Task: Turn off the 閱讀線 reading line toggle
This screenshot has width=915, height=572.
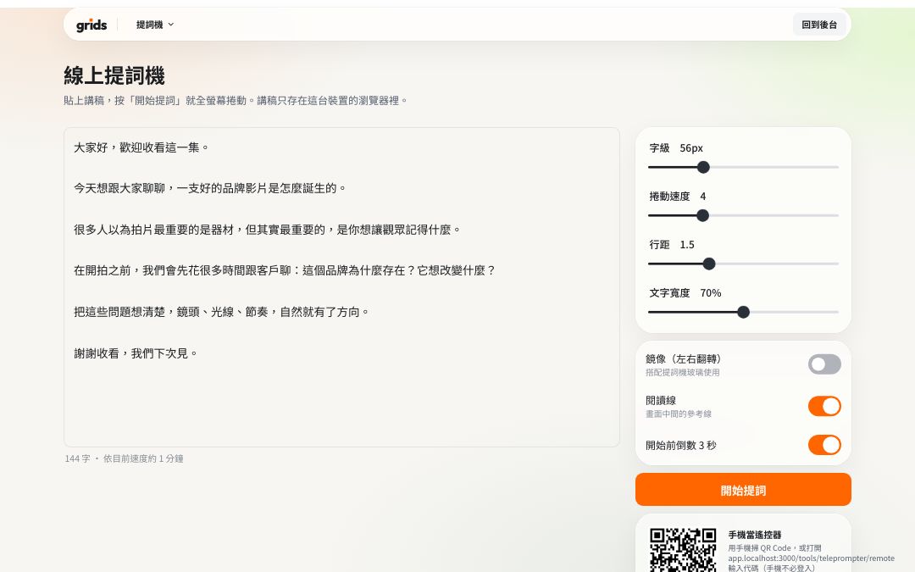Action: click(x=824, y=406)
